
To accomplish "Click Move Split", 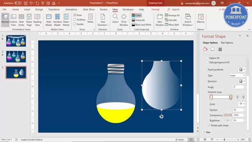I will 172,24.
